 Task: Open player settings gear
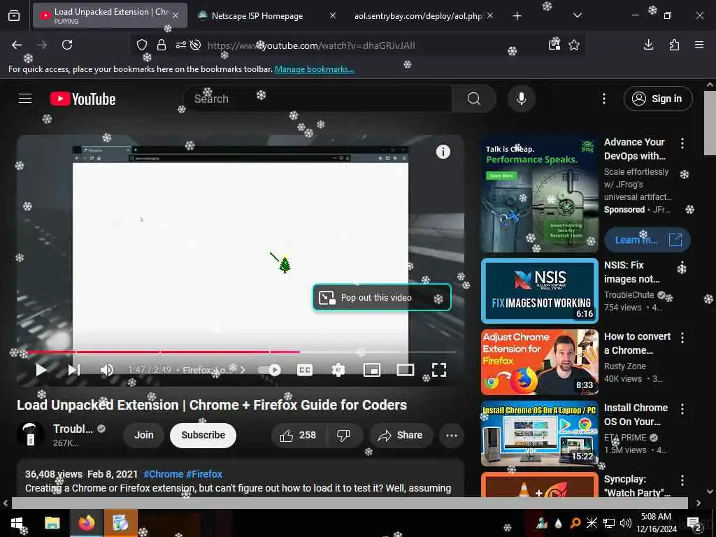tap(338, 370)
